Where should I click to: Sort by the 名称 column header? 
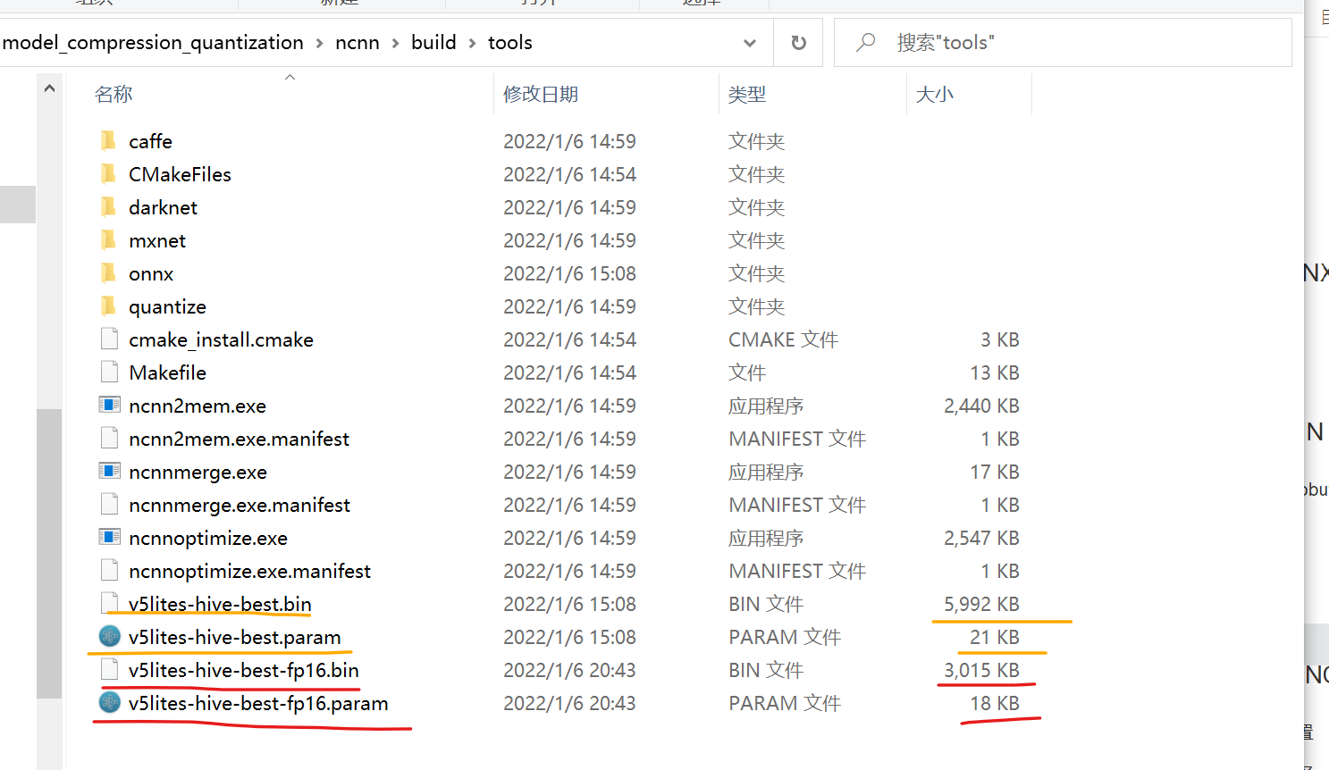[x=114, y=94]
